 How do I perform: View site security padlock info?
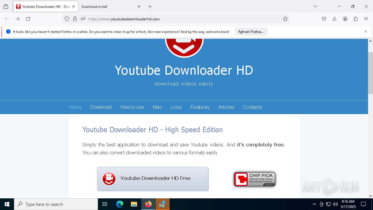click(x=75, y=19)
